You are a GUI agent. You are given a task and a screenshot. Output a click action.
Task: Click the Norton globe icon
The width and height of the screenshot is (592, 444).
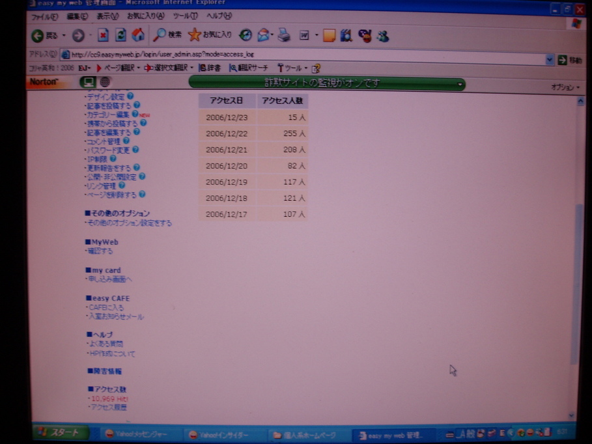pyautogui.click(x=104, y=82)
